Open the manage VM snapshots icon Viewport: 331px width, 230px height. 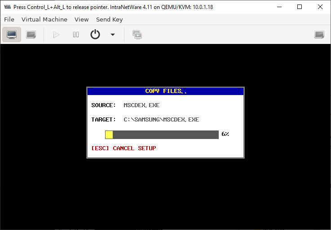tap(137, 35)
